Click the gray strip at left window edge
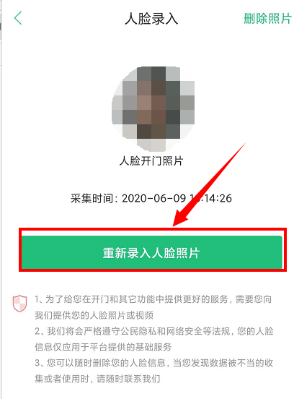 [1, 199]
